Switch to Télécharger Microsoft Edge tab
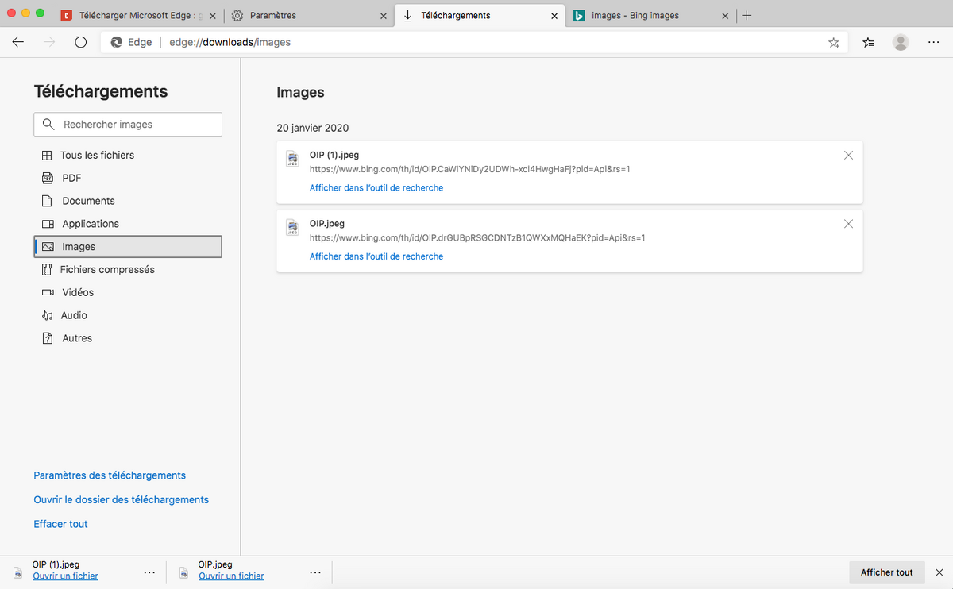The height and width of the screenshot is (589, 953). coord(140,16)
